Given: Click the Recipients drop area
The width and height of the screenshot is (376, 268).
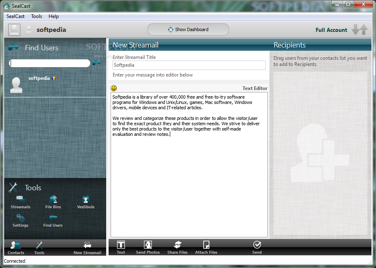Looking at the screenshot, I should tap(320, 153).
